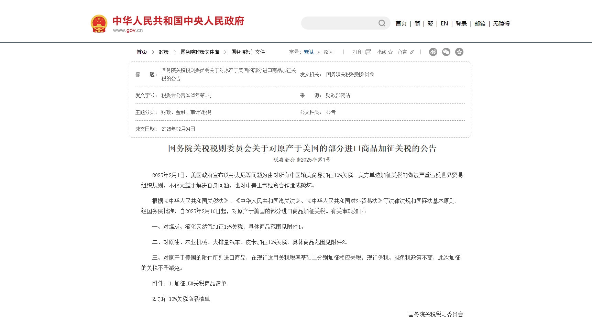
Task: Open 首页 in the top navigation
Action: (x=401, y=24)
